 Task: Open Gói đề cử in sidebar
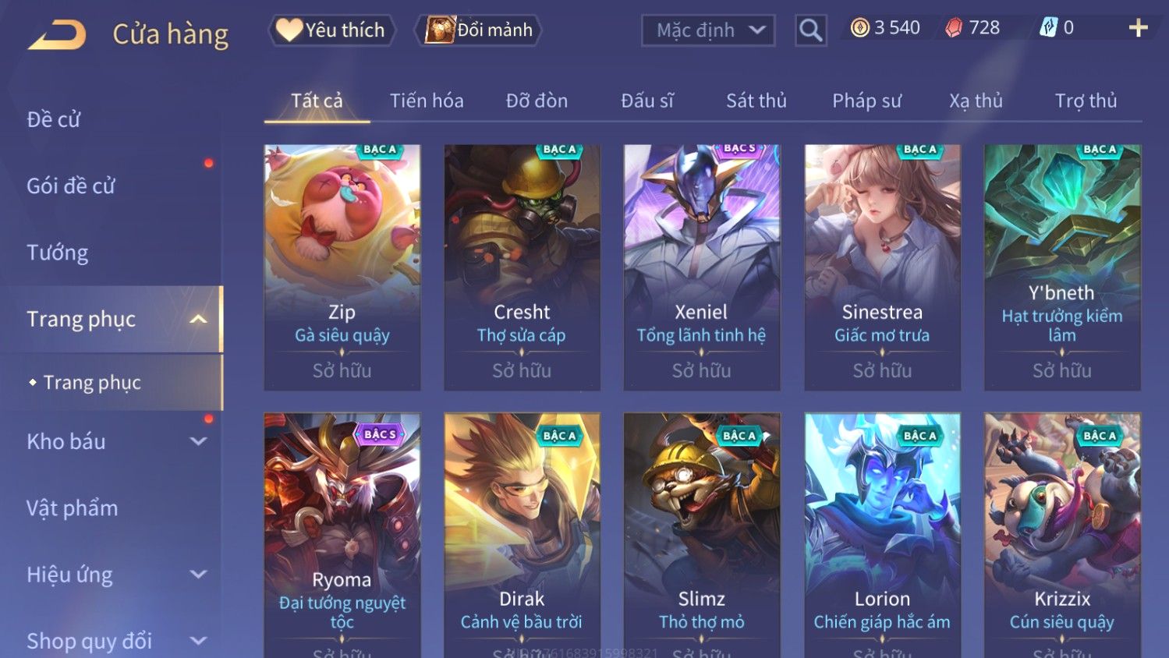(x=71, y=186)
